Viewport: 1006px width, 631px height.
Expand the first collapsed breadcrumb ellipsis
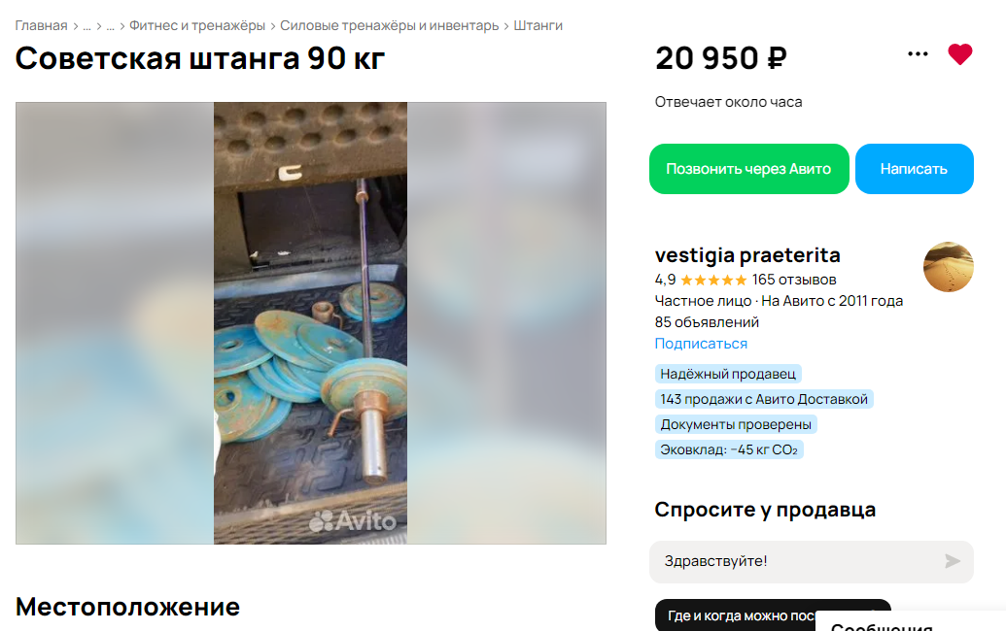(87, 25)
